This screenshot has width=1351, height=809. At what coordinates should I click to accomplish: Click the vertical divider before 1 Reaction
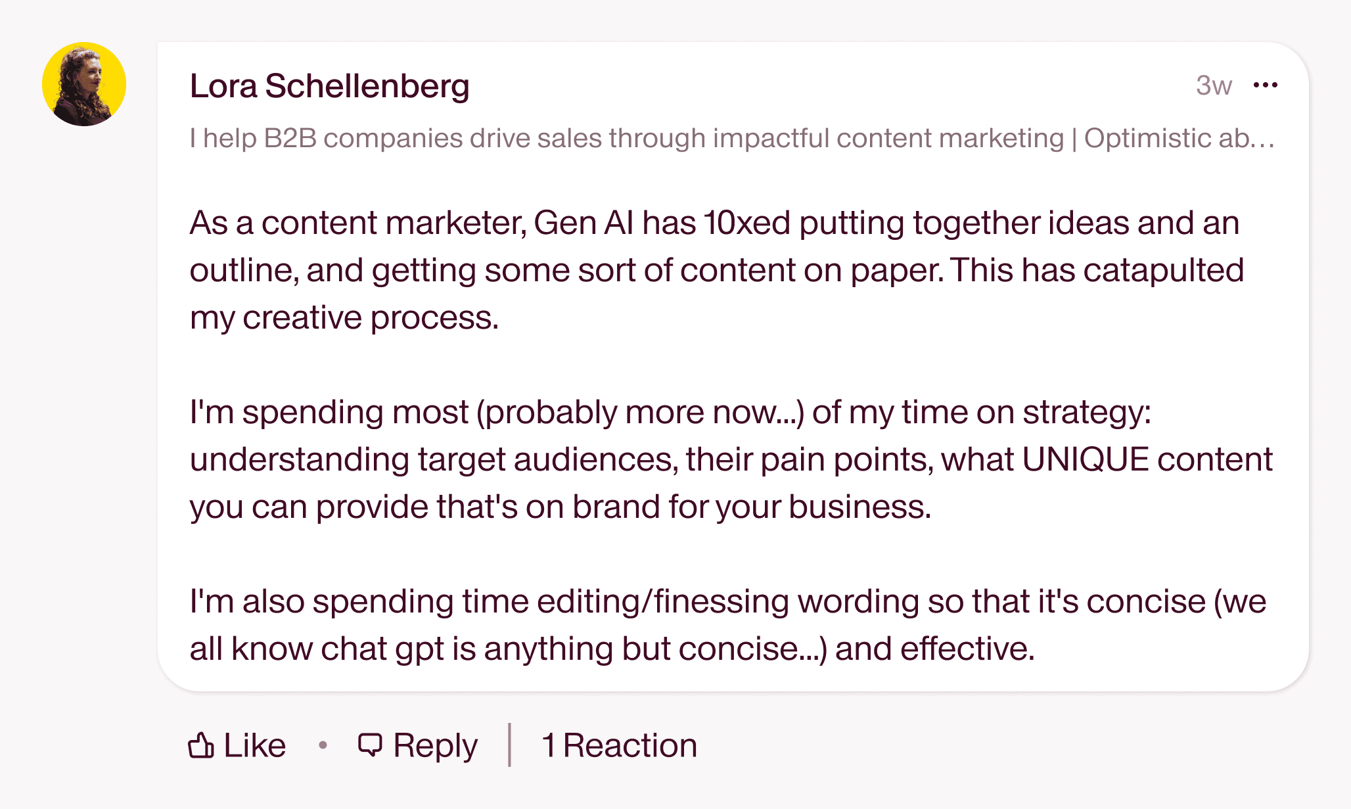pos(509,745)
